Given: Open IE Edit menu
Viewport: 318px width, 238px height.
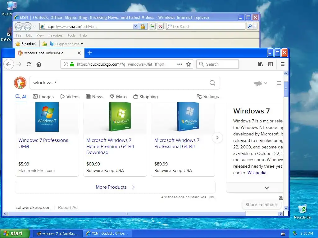Looking at the screenshot, I should click(x=29, y=35).
